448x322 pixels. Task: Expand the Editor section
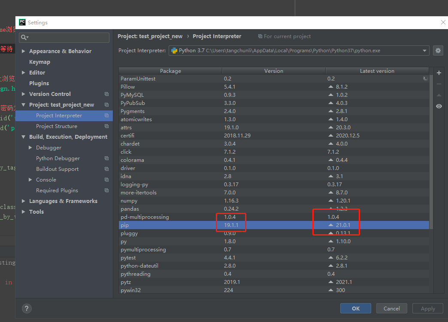[24, 72]
